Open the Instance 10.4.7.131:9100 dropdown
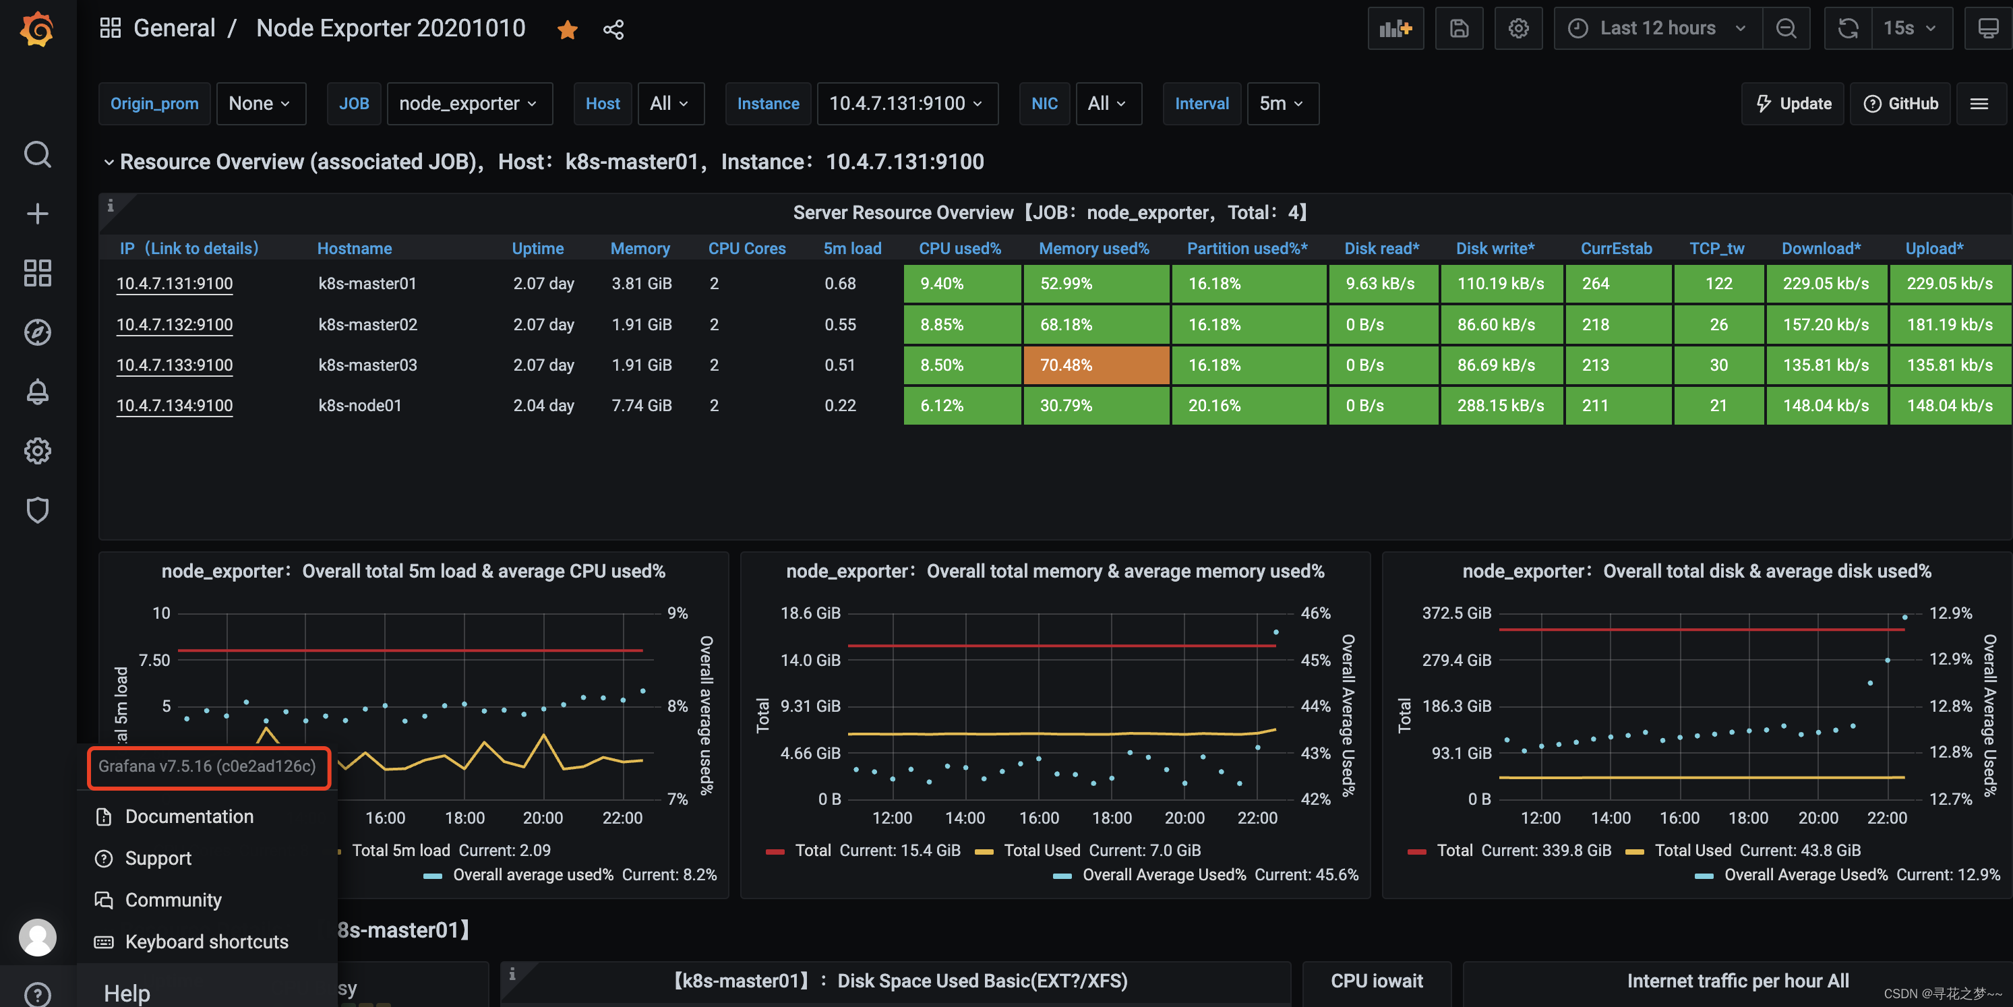This screenshot has height=1007, width=2013. [907, 104]
